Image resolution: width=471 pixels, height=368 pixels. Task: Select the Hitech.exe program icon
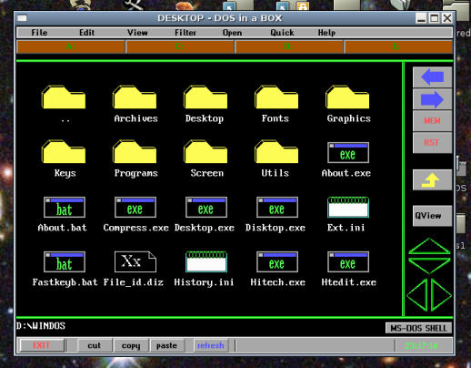click(x=277, y=262)
